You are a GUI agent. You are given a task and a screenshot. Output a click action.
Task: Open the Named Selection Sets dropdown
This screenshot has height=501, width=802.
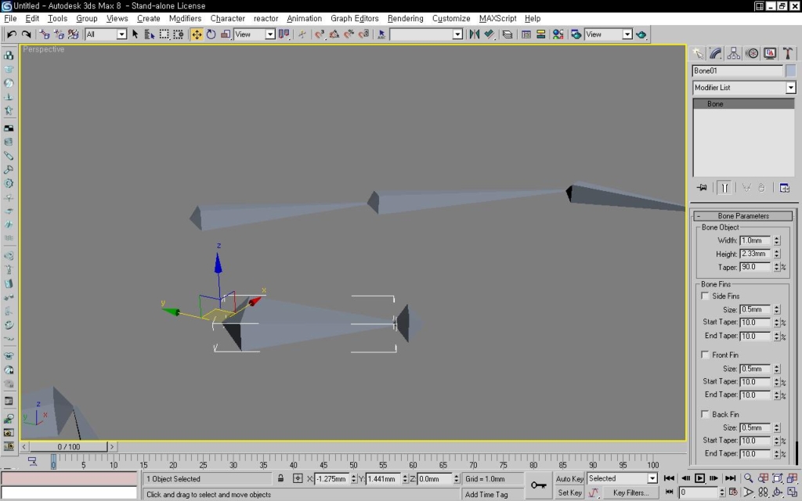tap(457, 34)
